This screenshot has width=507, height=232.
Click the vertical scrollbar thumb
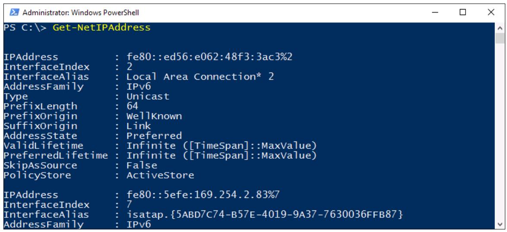(x=500, y=38)
